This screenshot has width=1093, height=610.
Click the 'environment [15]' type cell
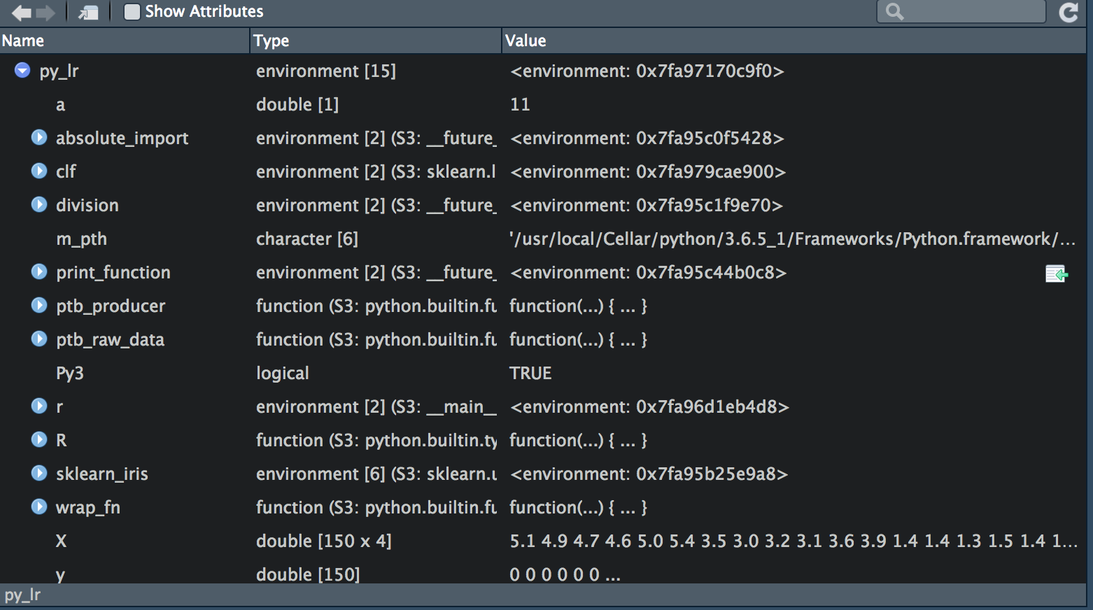(326, 71)
